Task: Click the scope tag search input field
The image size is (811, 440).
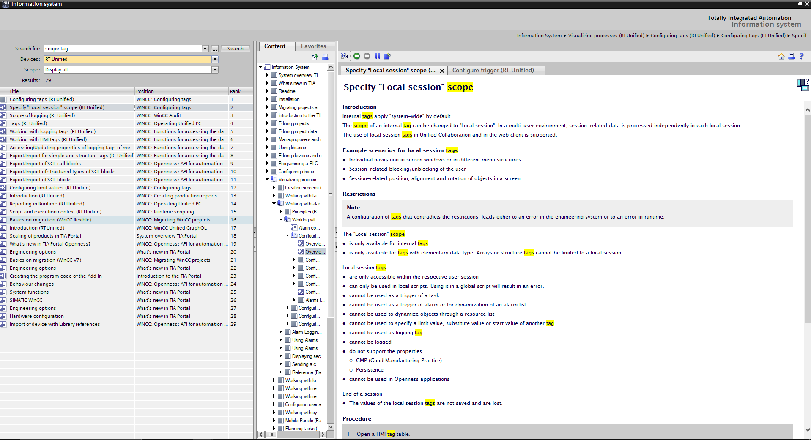Action: coord(123,49)
